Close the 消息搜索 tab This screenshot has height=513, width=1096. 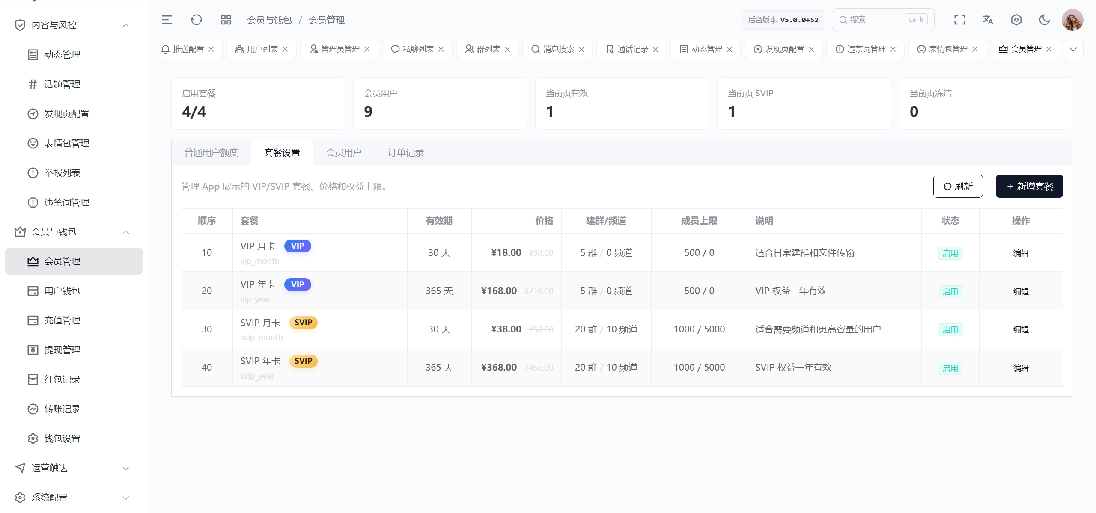point(581,49)
